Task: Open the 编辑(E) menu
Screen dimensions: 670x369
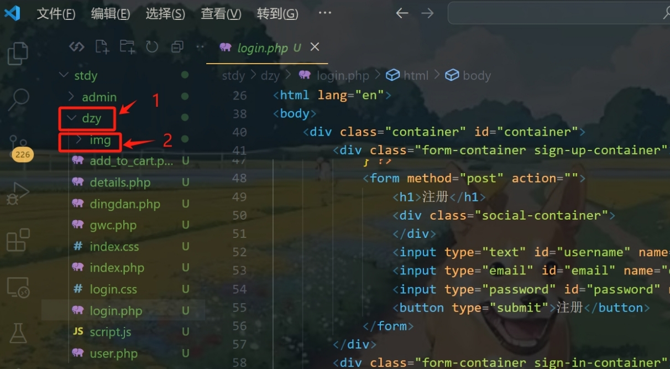Action: [111, 14]
